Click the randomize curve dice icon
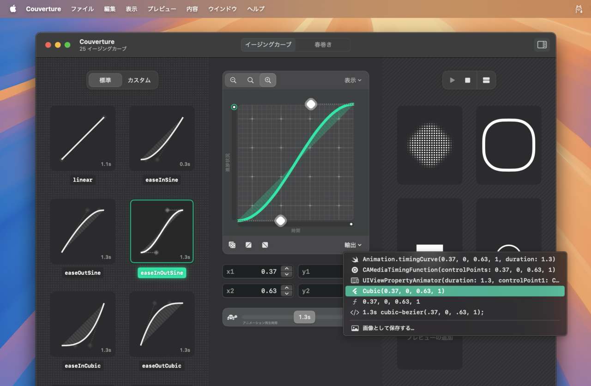 point(232,245)
